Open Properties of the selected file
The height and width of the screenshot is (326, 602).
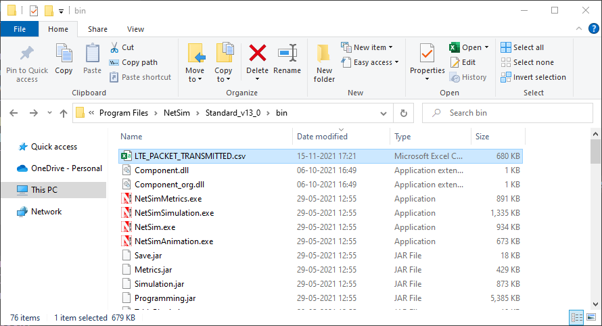pyautogui.click(x=427, y=57)
